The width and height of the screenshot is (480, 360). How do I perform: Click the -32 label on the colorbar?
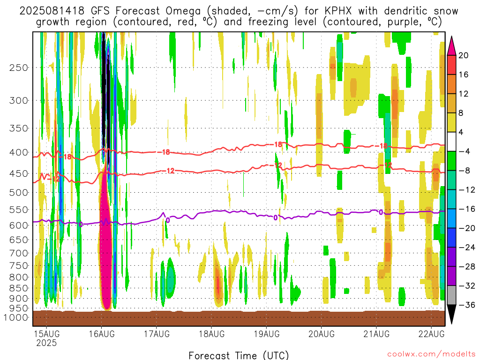[x=467, y=285]
